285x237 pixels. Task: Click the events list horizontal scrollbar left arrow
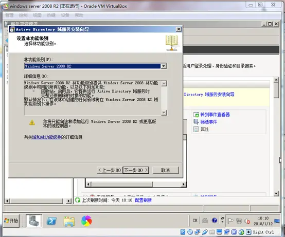pos(88,184)
